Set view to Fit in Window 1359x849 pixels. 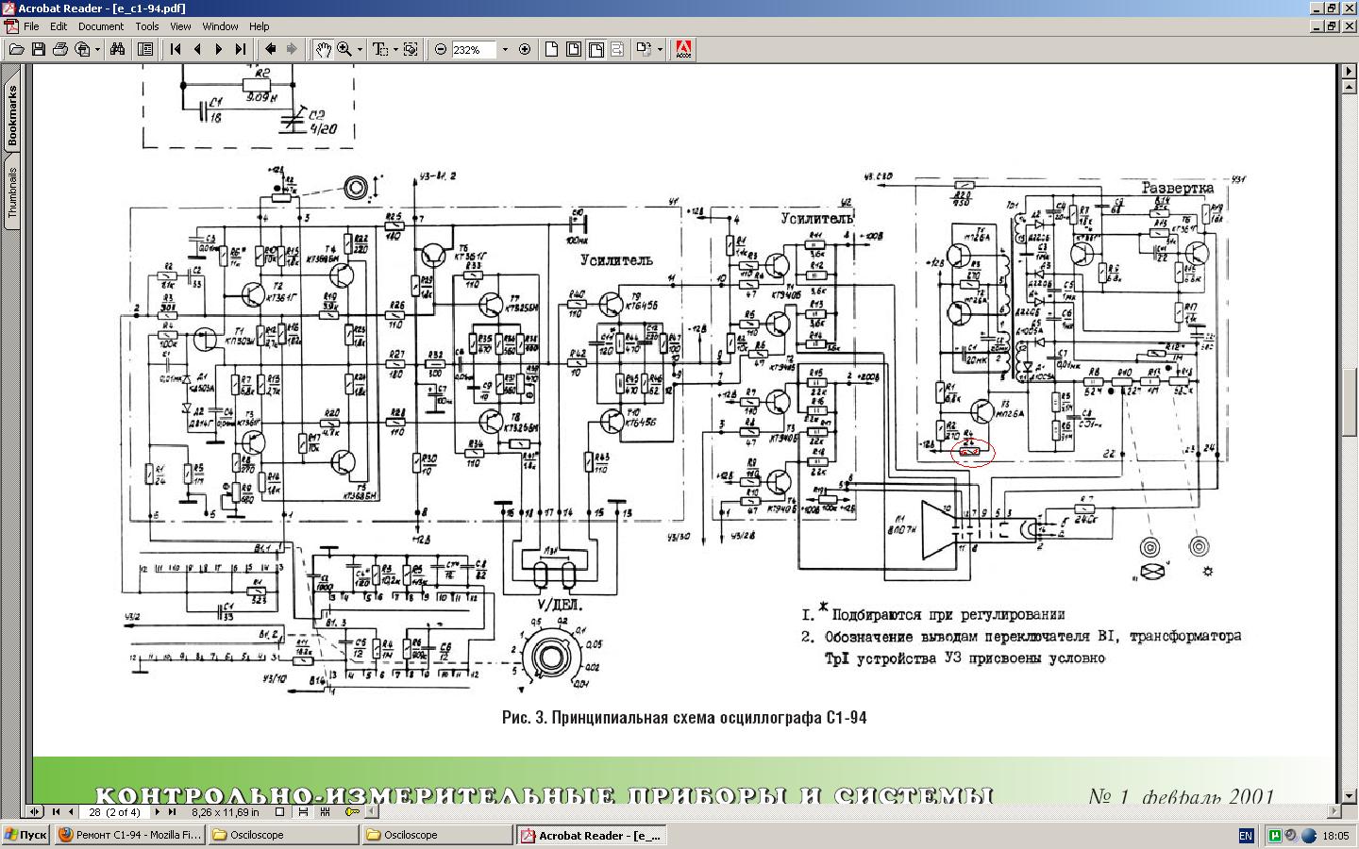[574, 49]
